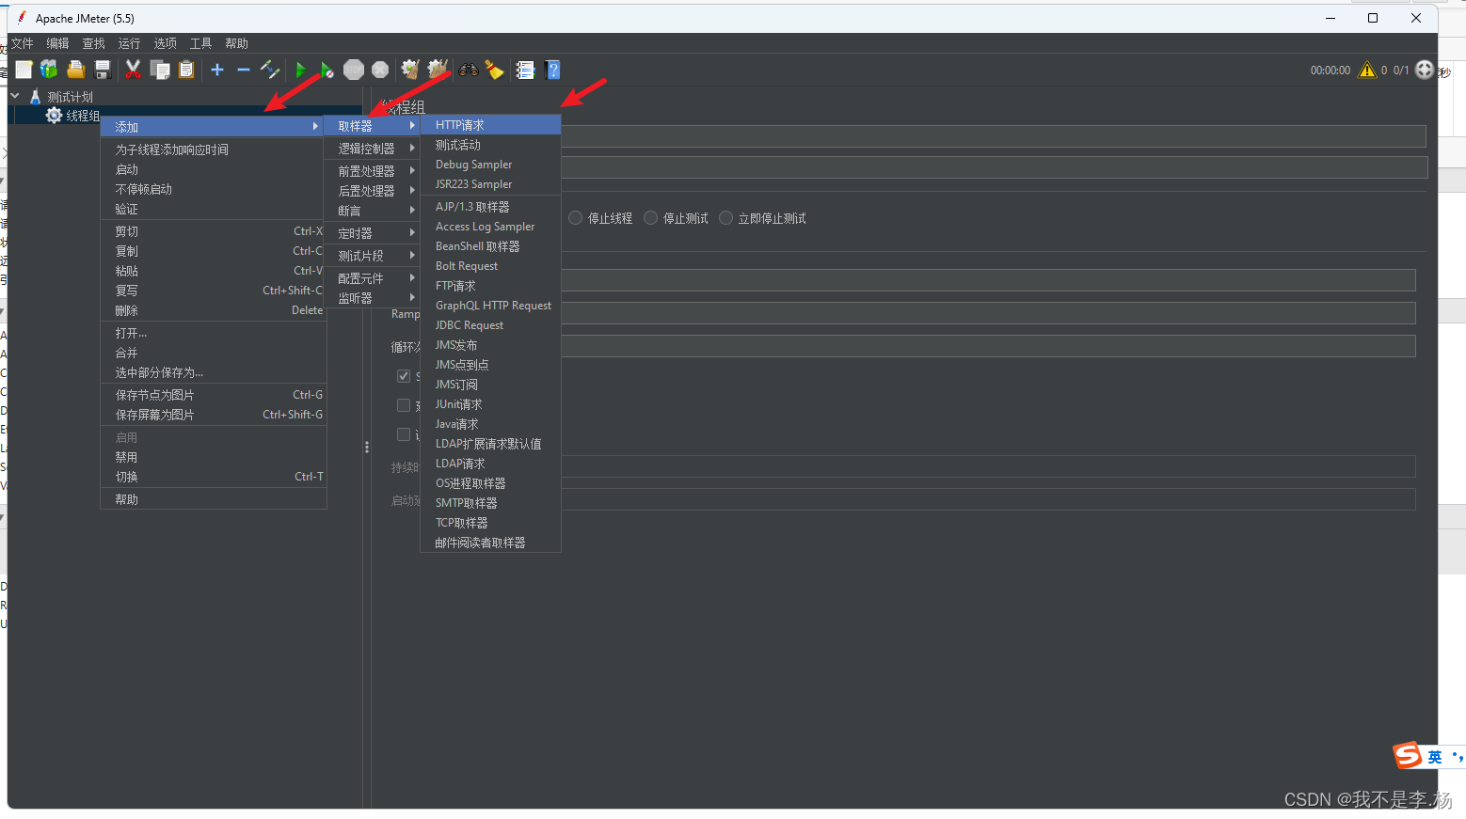Choose BeanShell 取样器 entry
Screen dimensions: 1466x819
490,246
